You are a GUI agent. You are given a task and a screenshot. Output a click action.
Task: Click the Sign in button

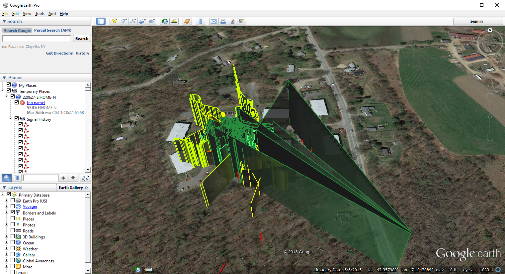[478, 21]
